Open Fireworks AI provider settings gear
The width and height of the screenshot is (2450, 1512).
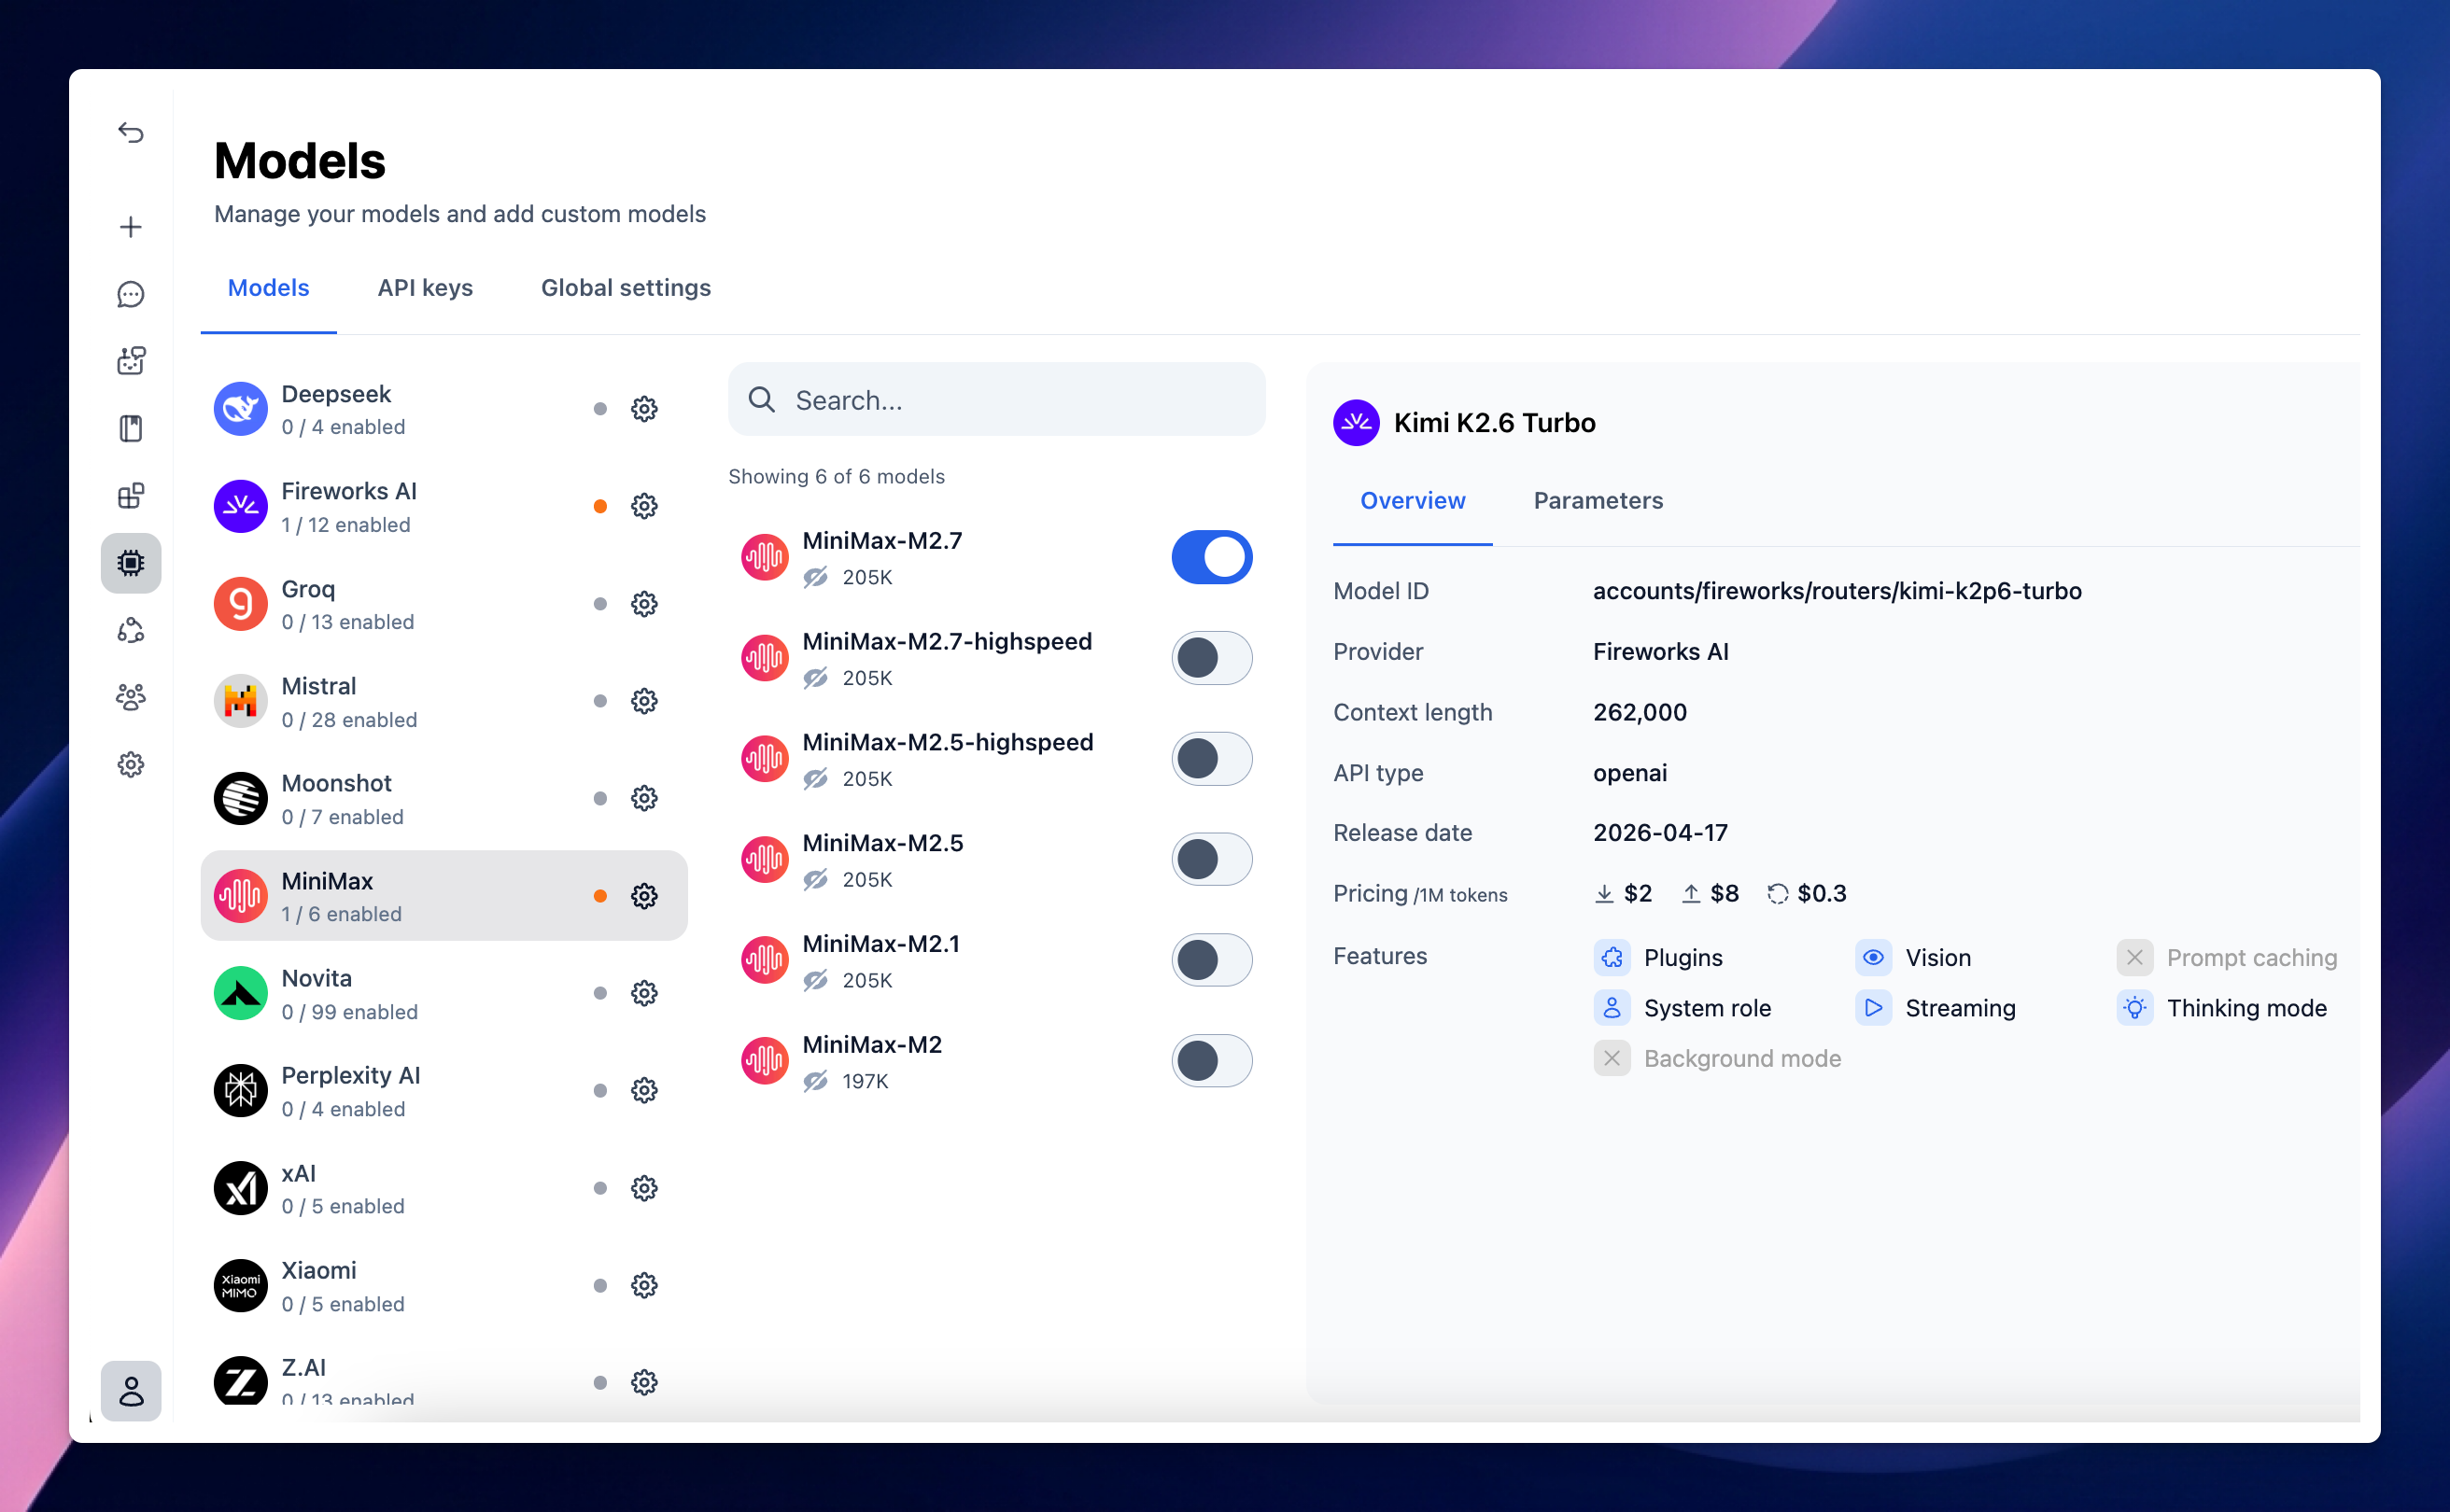tap(644, 506)
